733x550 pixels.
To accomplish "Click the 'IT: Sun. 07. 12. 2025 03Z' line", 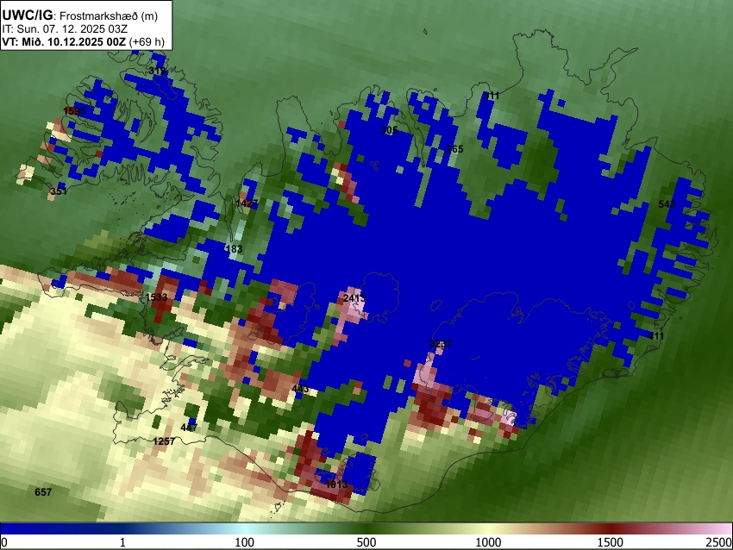I will [65, 29].
